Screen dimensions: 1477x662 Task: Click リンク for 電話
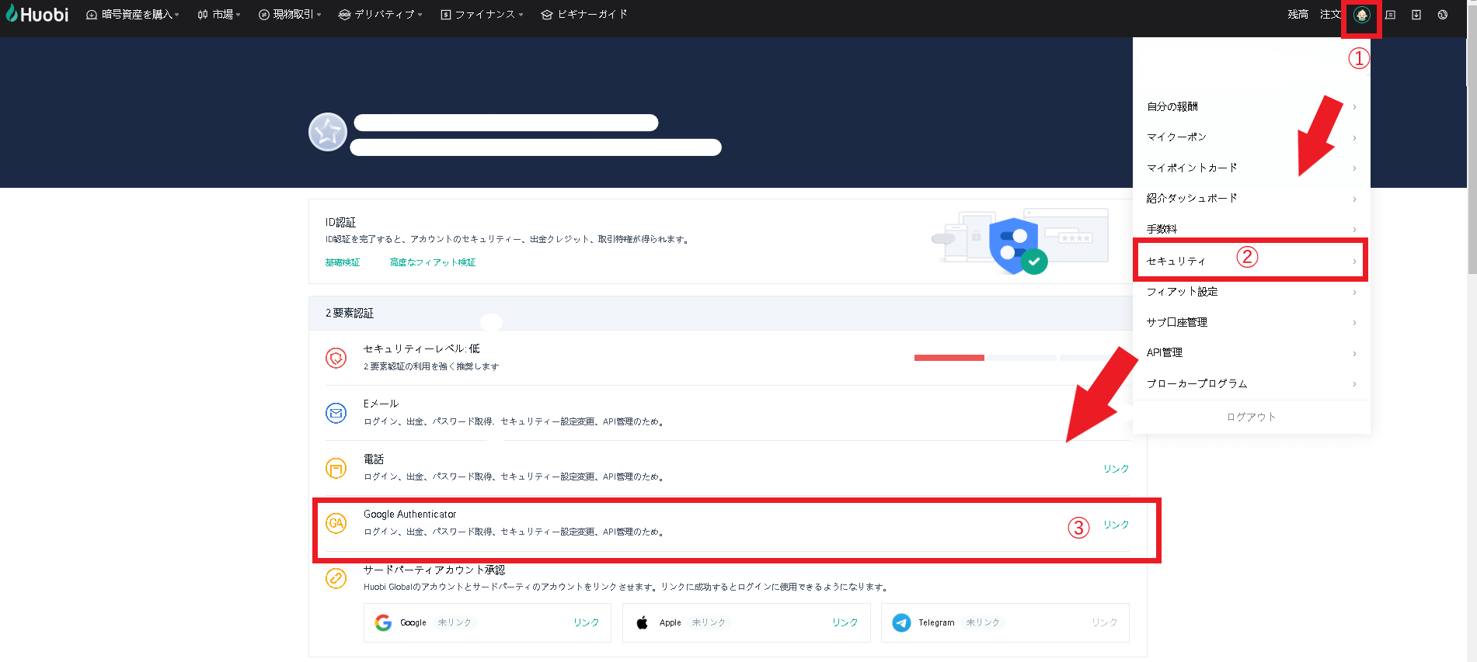point(1116,469)
